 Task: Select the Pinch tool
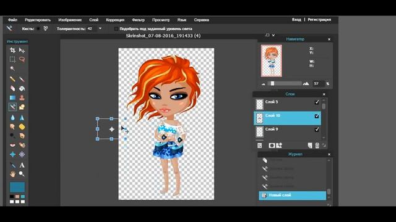22,154
